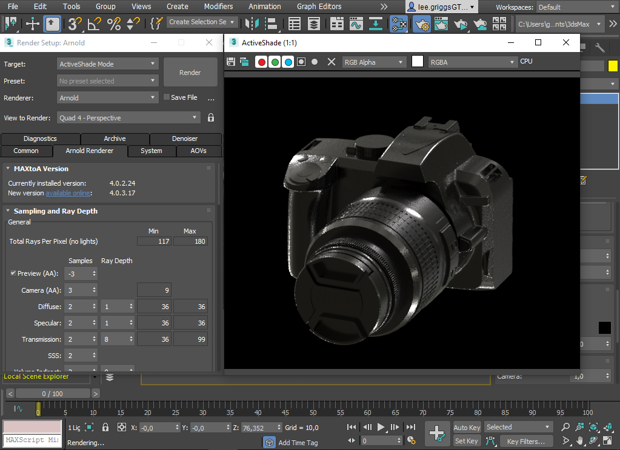Click the white background color swatch
Screen dimensions: 620x450
click(x=417, y=62)
